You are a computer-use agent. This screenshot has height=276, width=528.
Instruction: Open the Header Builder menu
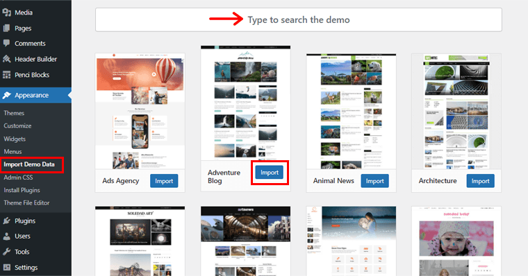[x=35, y=59]
